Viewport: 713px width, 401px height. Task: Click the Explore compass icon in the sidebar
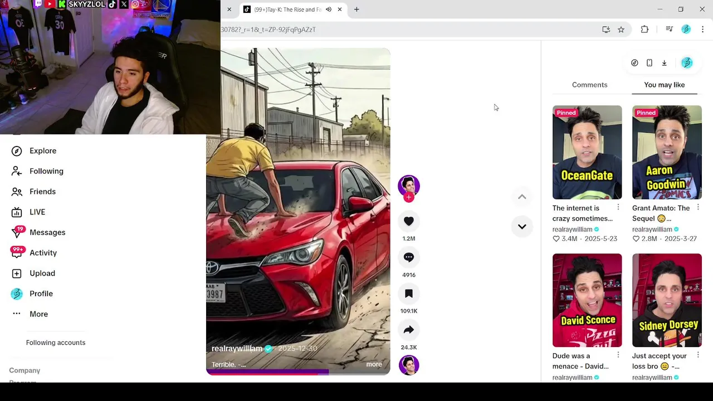coord(17,151)
